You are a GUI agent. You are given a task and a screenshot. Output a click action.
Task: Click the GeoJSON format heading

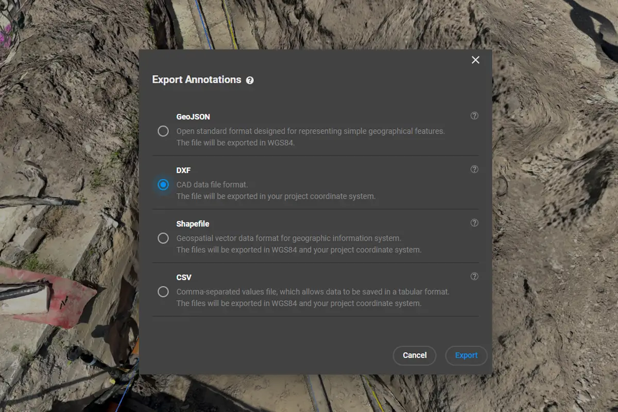point(193,117)
